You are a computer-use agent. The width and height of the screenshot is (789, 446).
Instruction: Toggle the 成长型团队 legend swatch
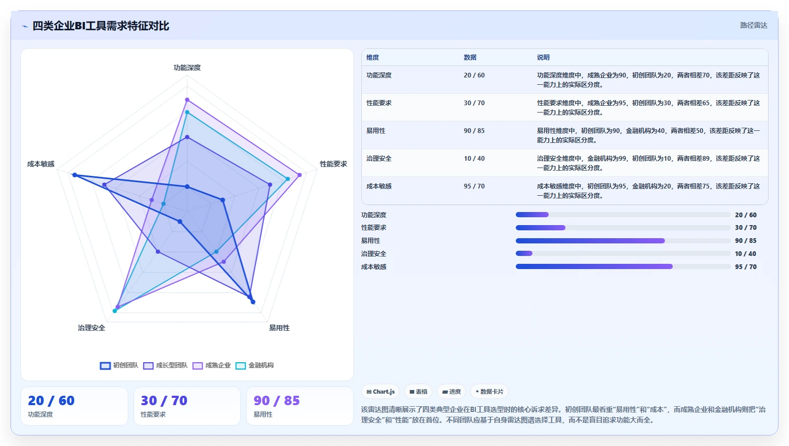148,366
